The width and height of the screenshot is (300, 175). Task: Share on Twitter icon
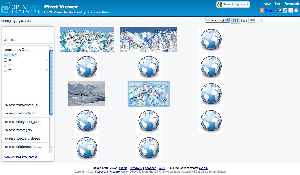click(285, 10)
